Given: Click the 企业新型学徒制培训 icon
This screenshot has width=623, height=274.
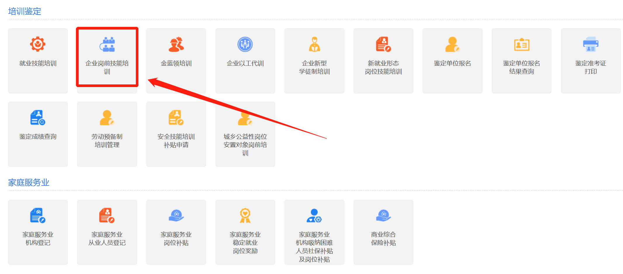Looking at the screenshot, I should (314, 44).
